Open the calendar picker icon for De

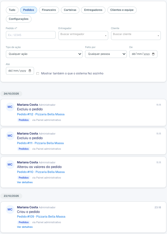click(x=153, y=54)
